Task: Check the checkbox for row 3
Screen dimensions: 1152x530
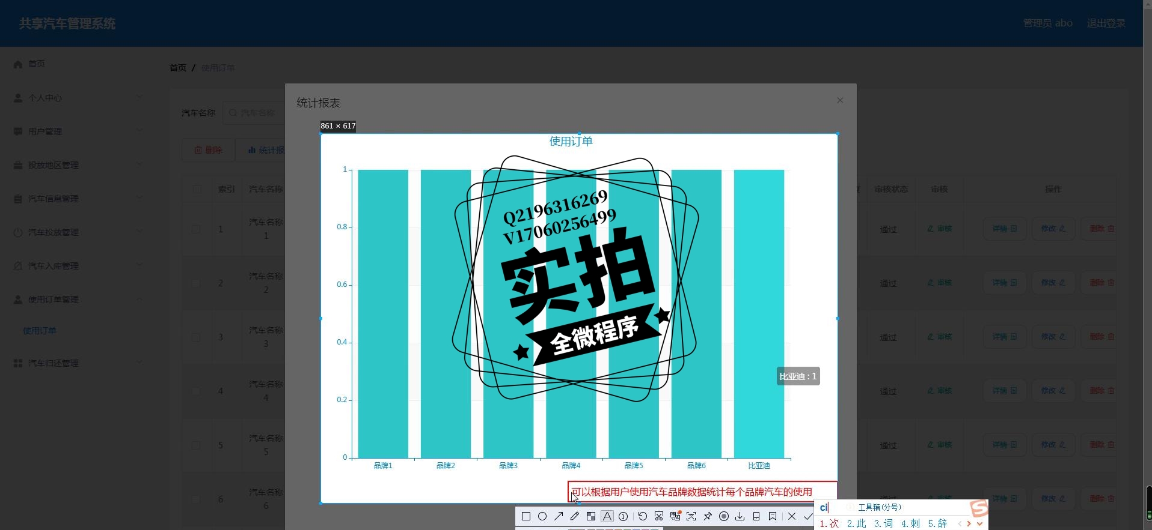Action: coord(196,337)
